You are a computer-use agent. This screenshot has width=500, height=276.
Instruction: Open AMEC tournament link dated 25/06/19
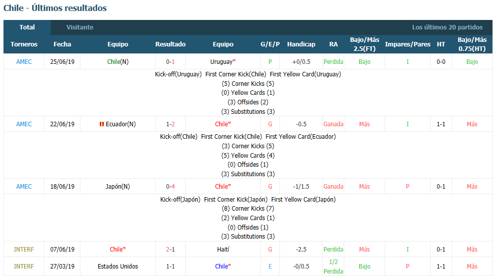click(24, 61)
